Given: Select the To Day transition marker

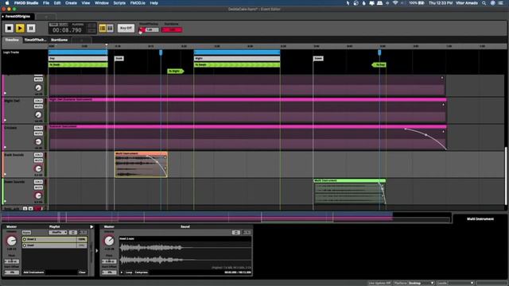Looking at the screenshot, I should click(x=379, y=65).
